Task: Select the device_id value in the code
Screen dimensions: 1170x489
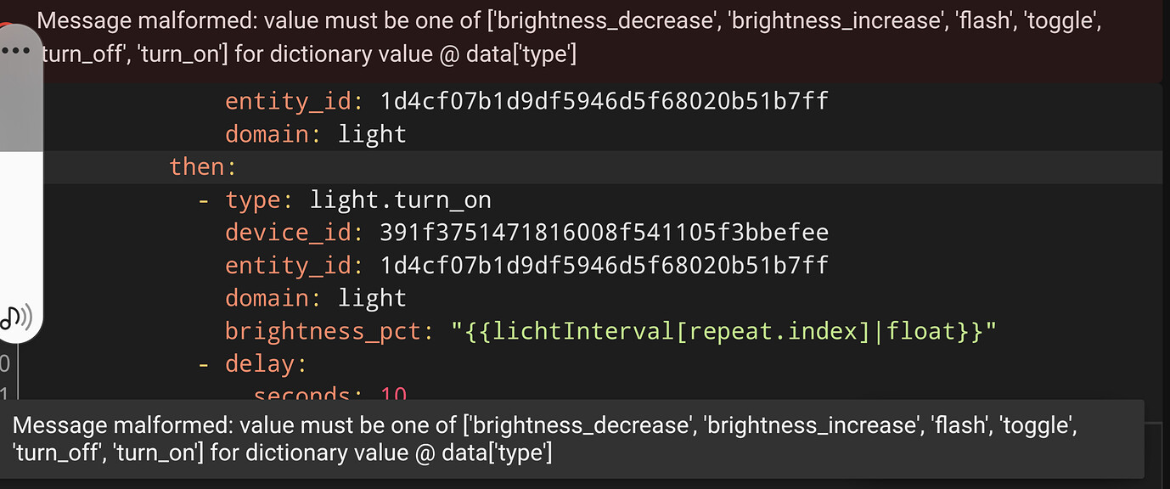Action: (x=603, y=232)
